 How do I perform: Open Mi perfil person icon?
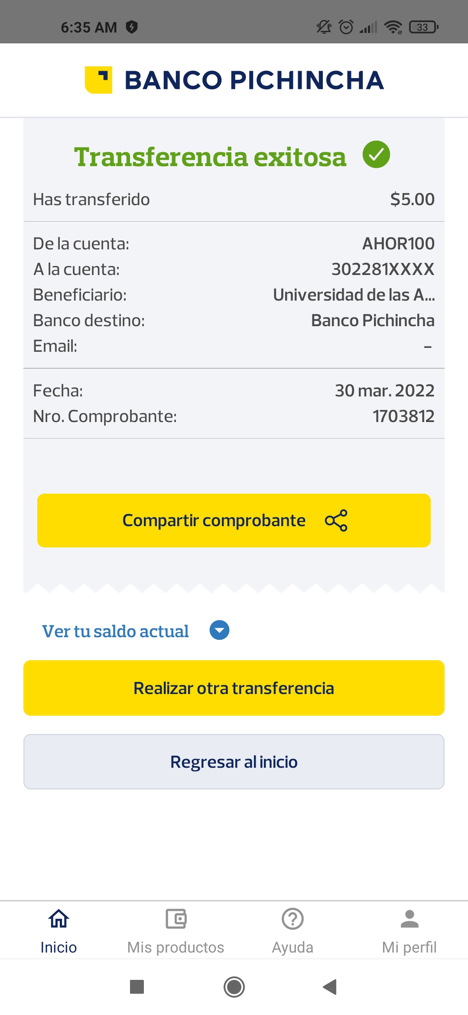pos(409,919)
